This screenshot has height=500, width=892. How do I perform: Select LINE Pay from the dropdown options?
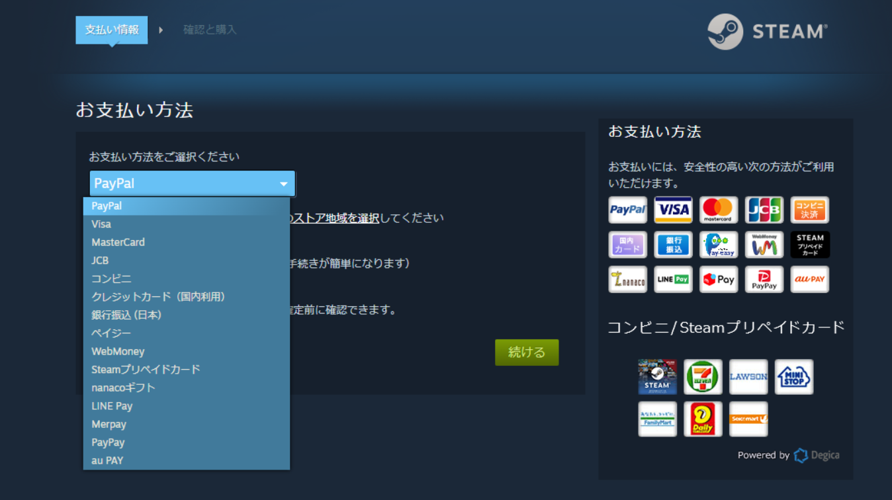(112, 405)
